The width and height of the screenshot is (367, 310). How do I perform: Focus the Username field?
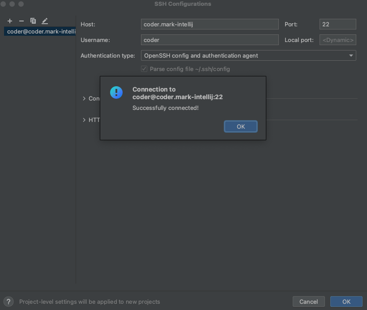pyautogui.click(x=209, y=40)
